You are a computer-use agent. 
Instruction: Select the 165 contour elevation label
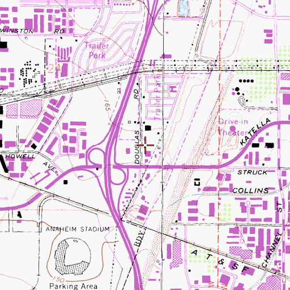pos(107,105)
